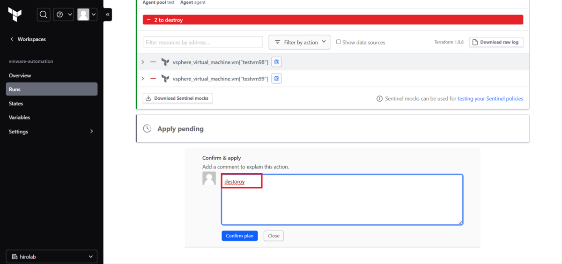
Task: Click the minus destroy icon for testvm98
Action: 153,62
